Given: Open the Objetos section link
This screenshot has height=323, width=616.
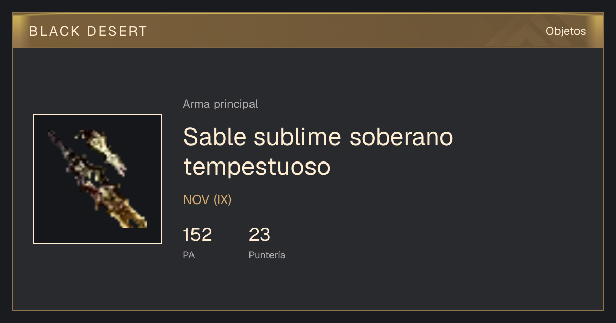Looking at the screenshot, I should coord(566,31).
